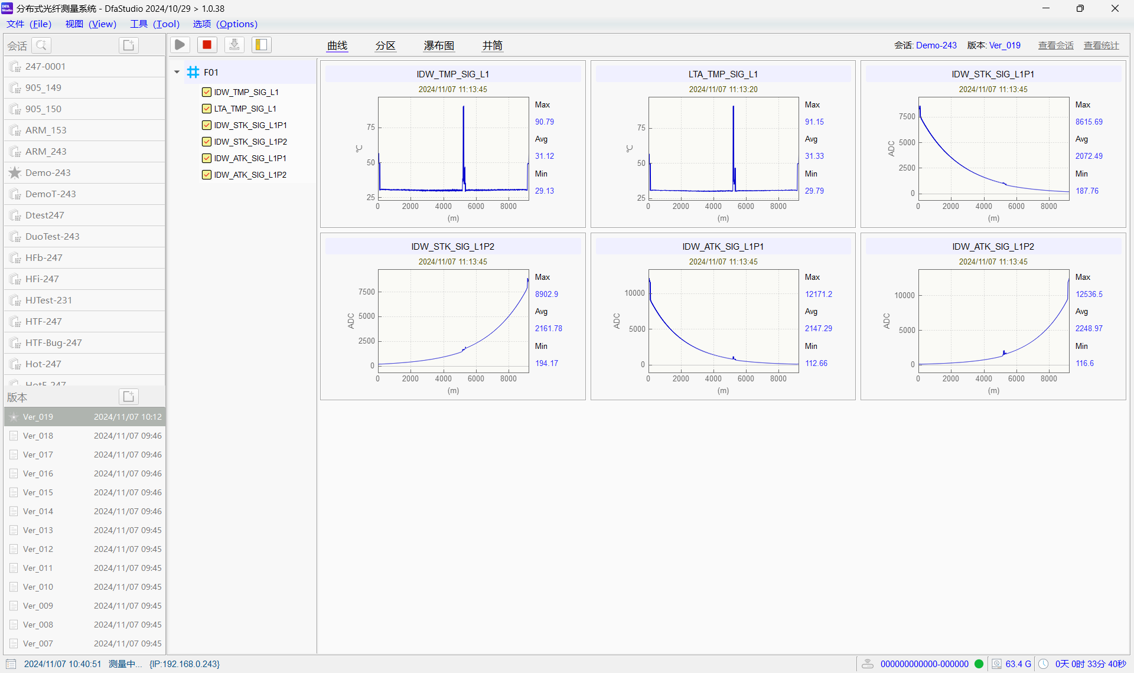The image size is (1134, 673).
Task: Click the star icon of Ver_019
Action: click(x=14, y=417)
